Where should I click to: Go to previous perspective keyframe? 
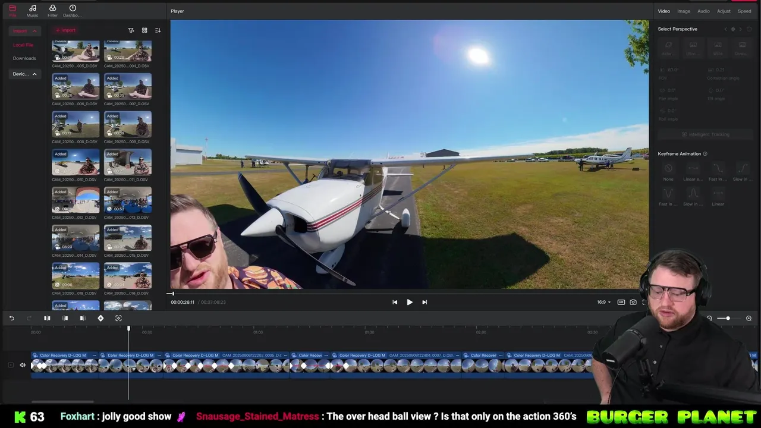pyautogui.click(x=725, y=29)
